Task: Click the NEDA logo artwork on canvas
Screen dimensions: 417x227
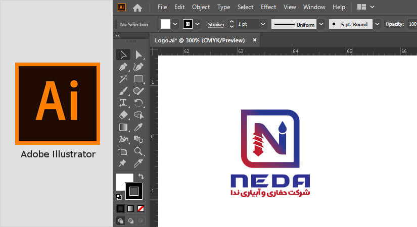Action: [x=270, y=153]
